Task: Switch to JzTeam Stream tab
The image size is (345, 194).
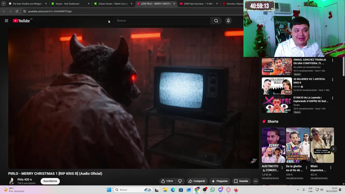Action: (113, 4)
